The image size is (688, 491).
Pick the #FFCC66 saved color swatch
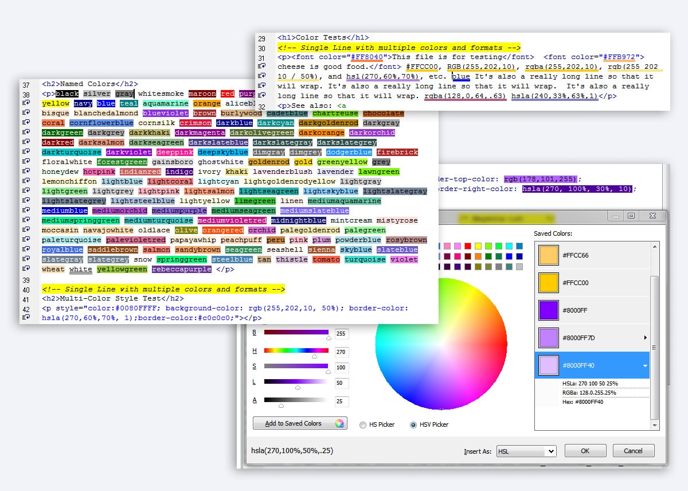tap(549, 255)
